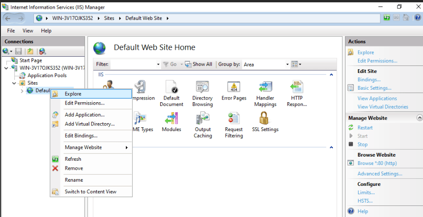Click the Filter text input field

click(133, 64)
